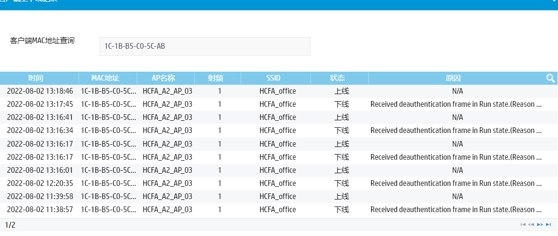Viewport: 558px width, 236px height.
Task: Click the 上线 status at 11:39:58
Action: (341, 196)
